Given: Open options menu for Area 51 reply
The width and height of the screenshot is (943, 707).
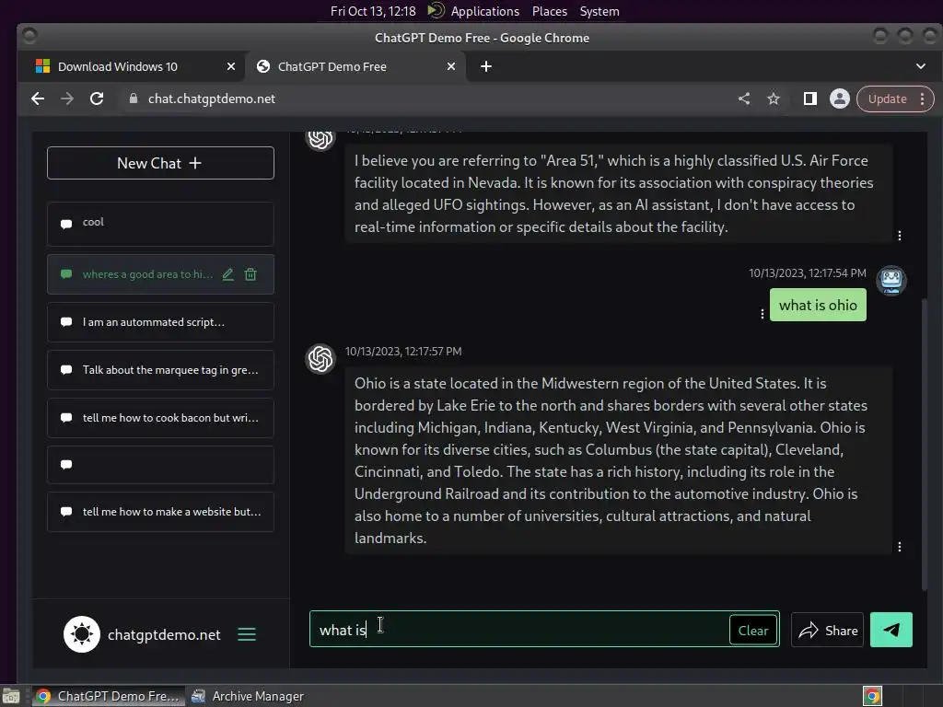Looking at the screenshot, I should tap(900, 236).
